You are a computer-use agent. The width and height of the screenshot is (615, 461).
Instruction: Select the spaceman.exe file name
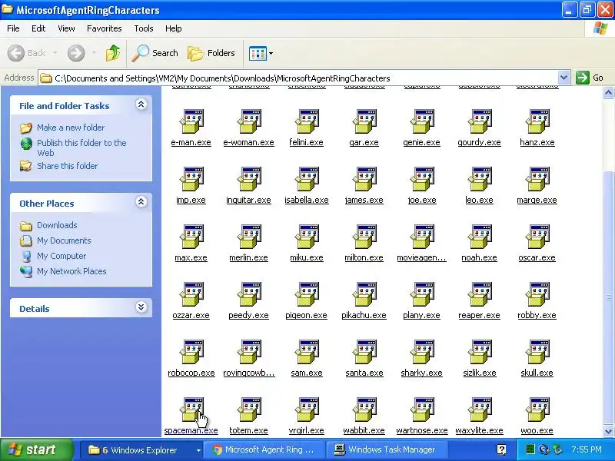[191, 430]
